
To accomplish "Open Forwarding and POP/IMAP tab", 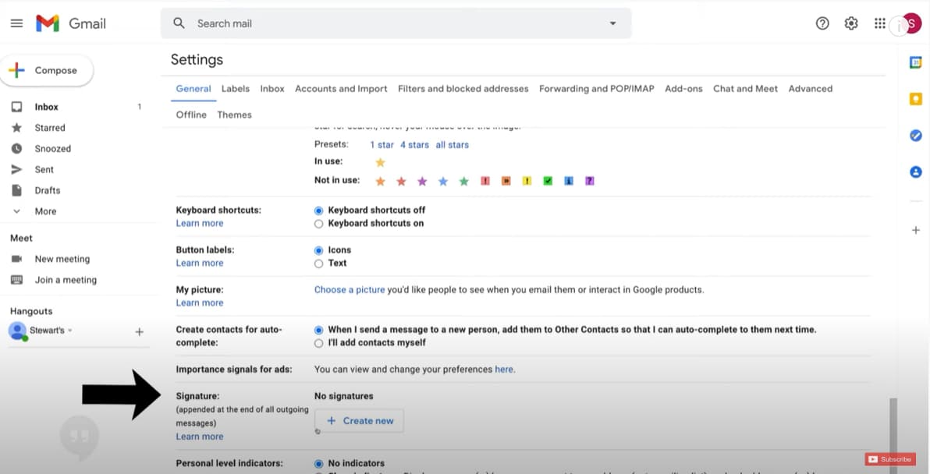I will coord(597,89).
